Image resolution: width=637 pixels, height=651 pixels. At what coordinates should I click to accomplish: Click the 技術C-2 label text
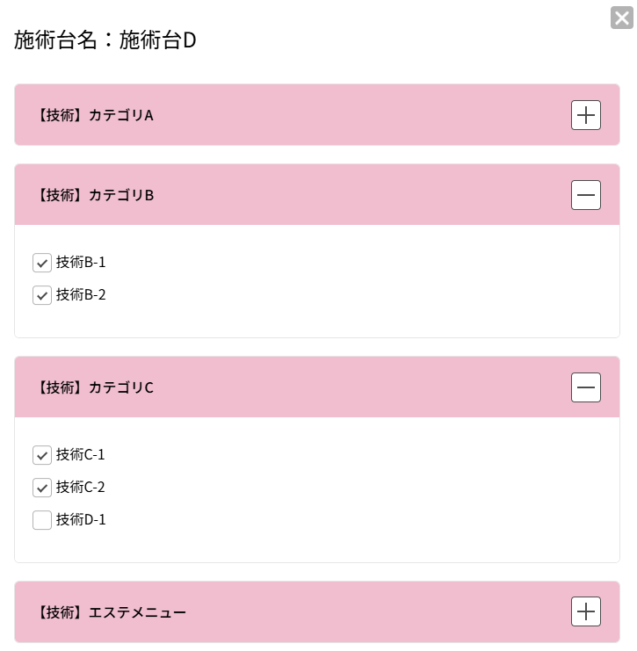(81, 487)
